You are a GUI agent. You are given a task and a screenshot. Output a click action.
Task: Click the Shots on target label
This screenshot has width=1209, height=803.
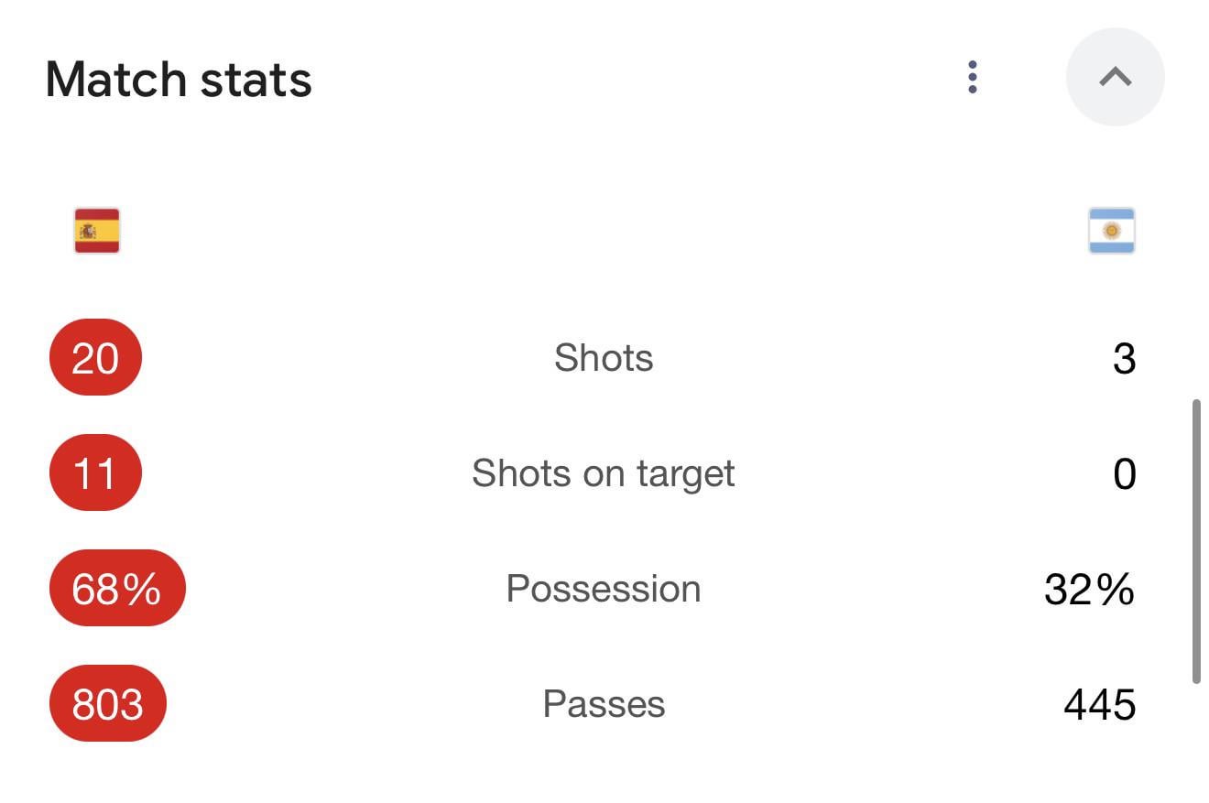[604, 474]
